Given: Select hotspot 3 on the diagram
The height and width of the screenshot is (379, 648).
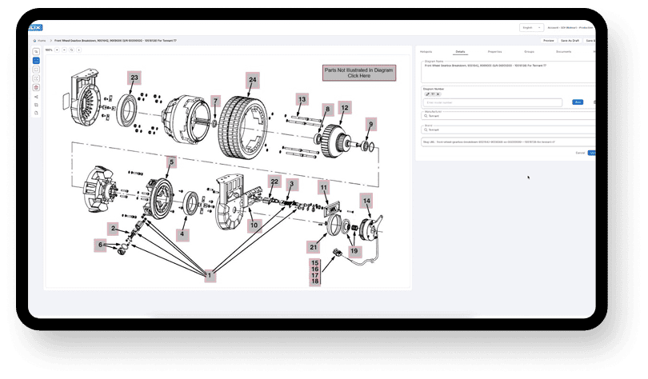Looking at the screenshot, I should pos(292,184).
